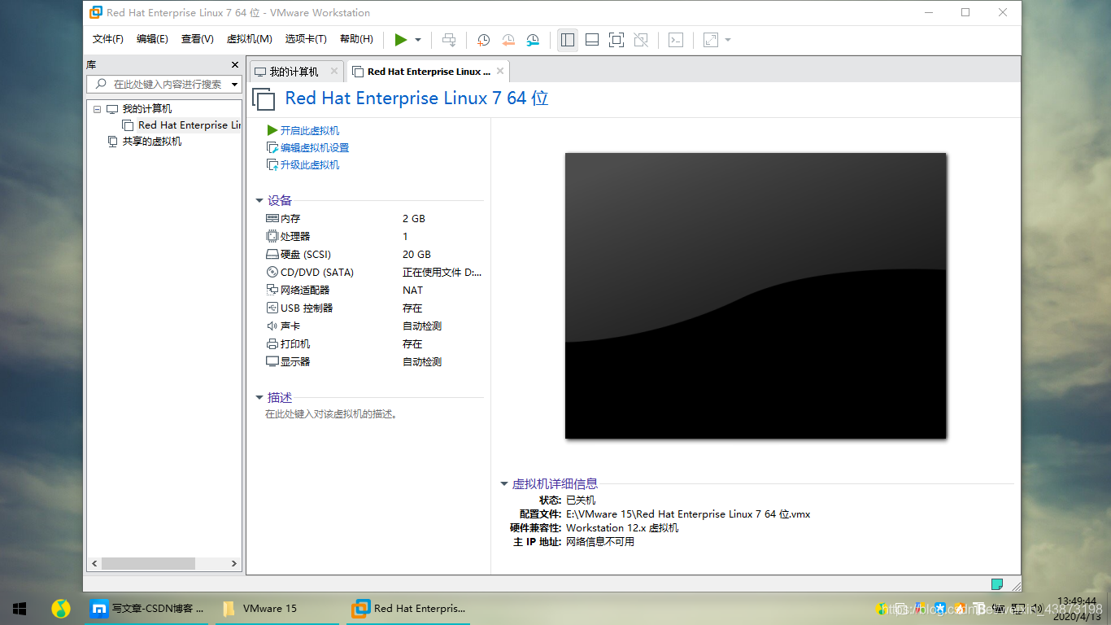
Task: Click the USB 控制器 icon
Action: tap(272, 308)
